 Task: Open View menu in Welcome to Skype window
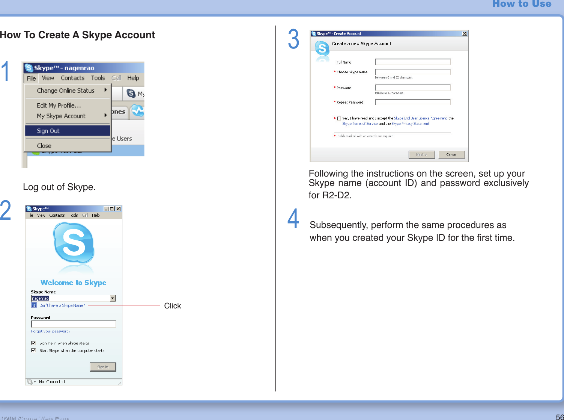point(41,215)
